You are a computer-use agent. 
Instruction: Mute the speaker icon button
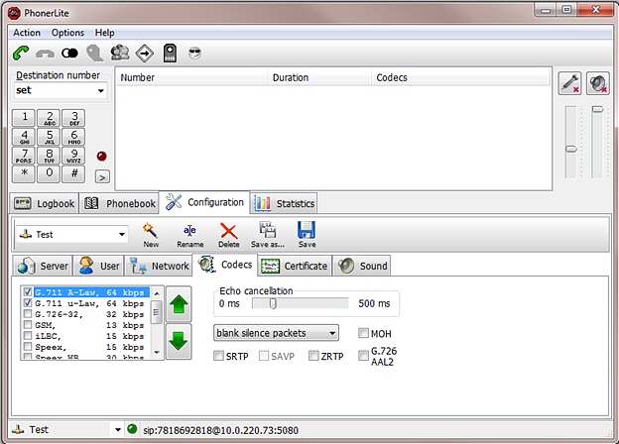tap(598, 83)
